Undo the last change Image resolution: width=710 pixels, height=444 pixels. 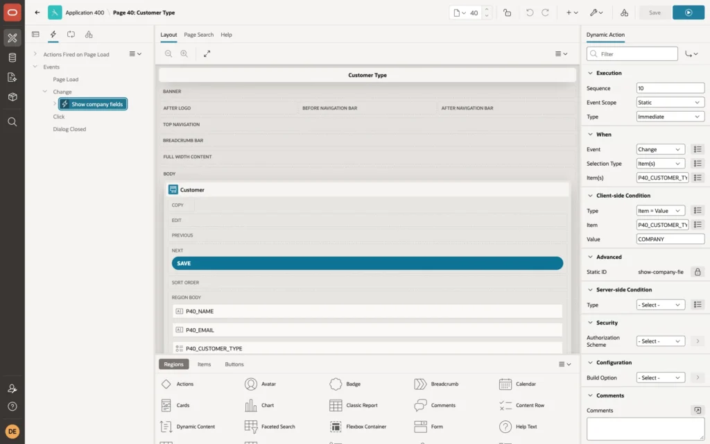click(x=529, y=12)
